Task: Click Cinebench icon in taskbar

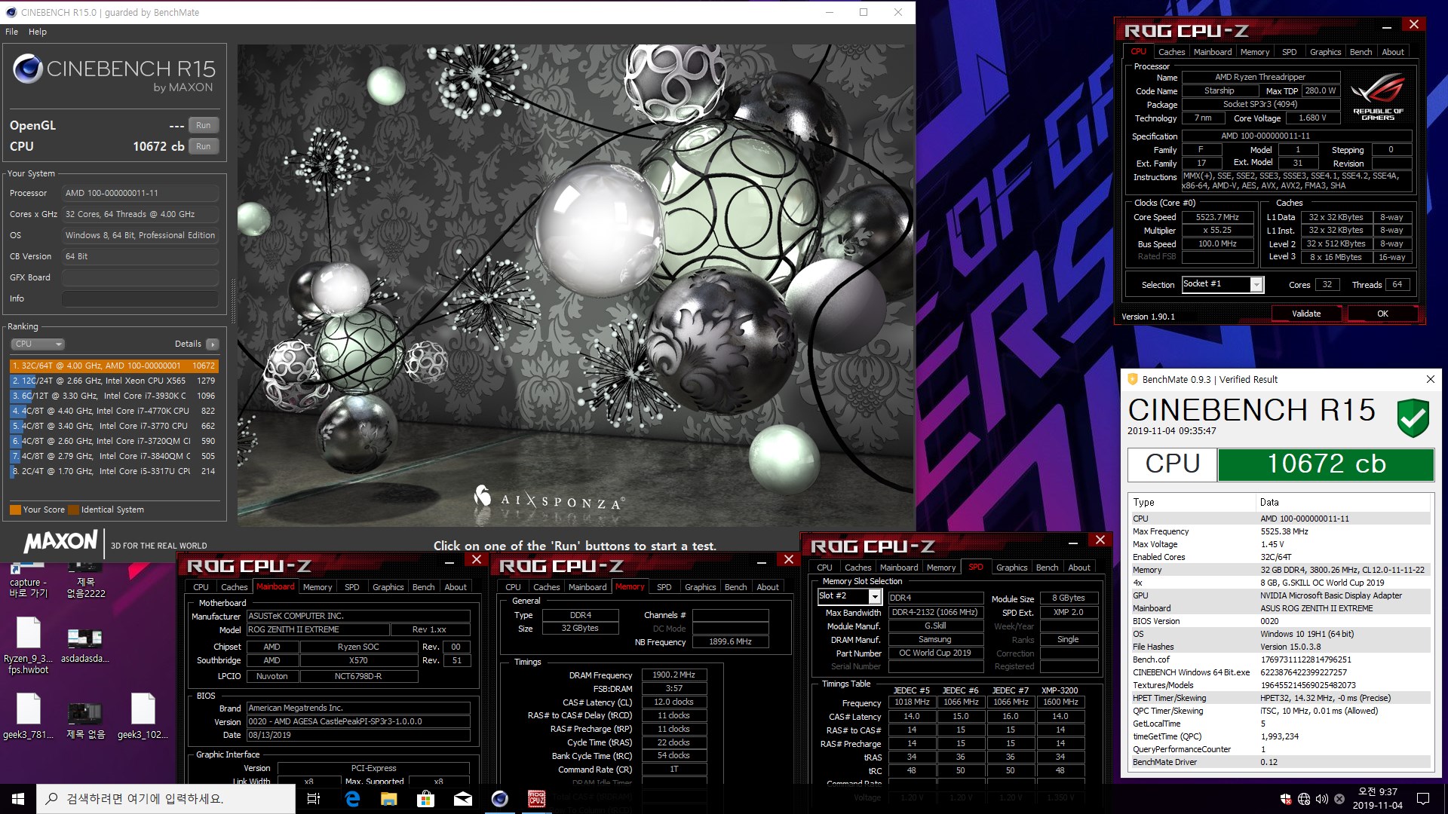Action: (499, 799)
